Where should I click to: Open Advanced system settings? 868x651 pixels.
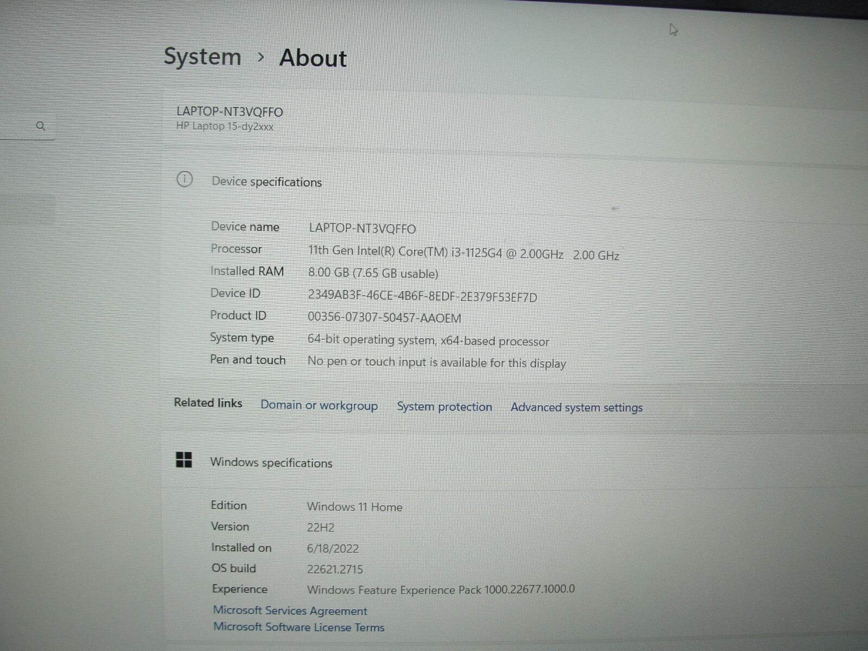[x=577, y=407]
